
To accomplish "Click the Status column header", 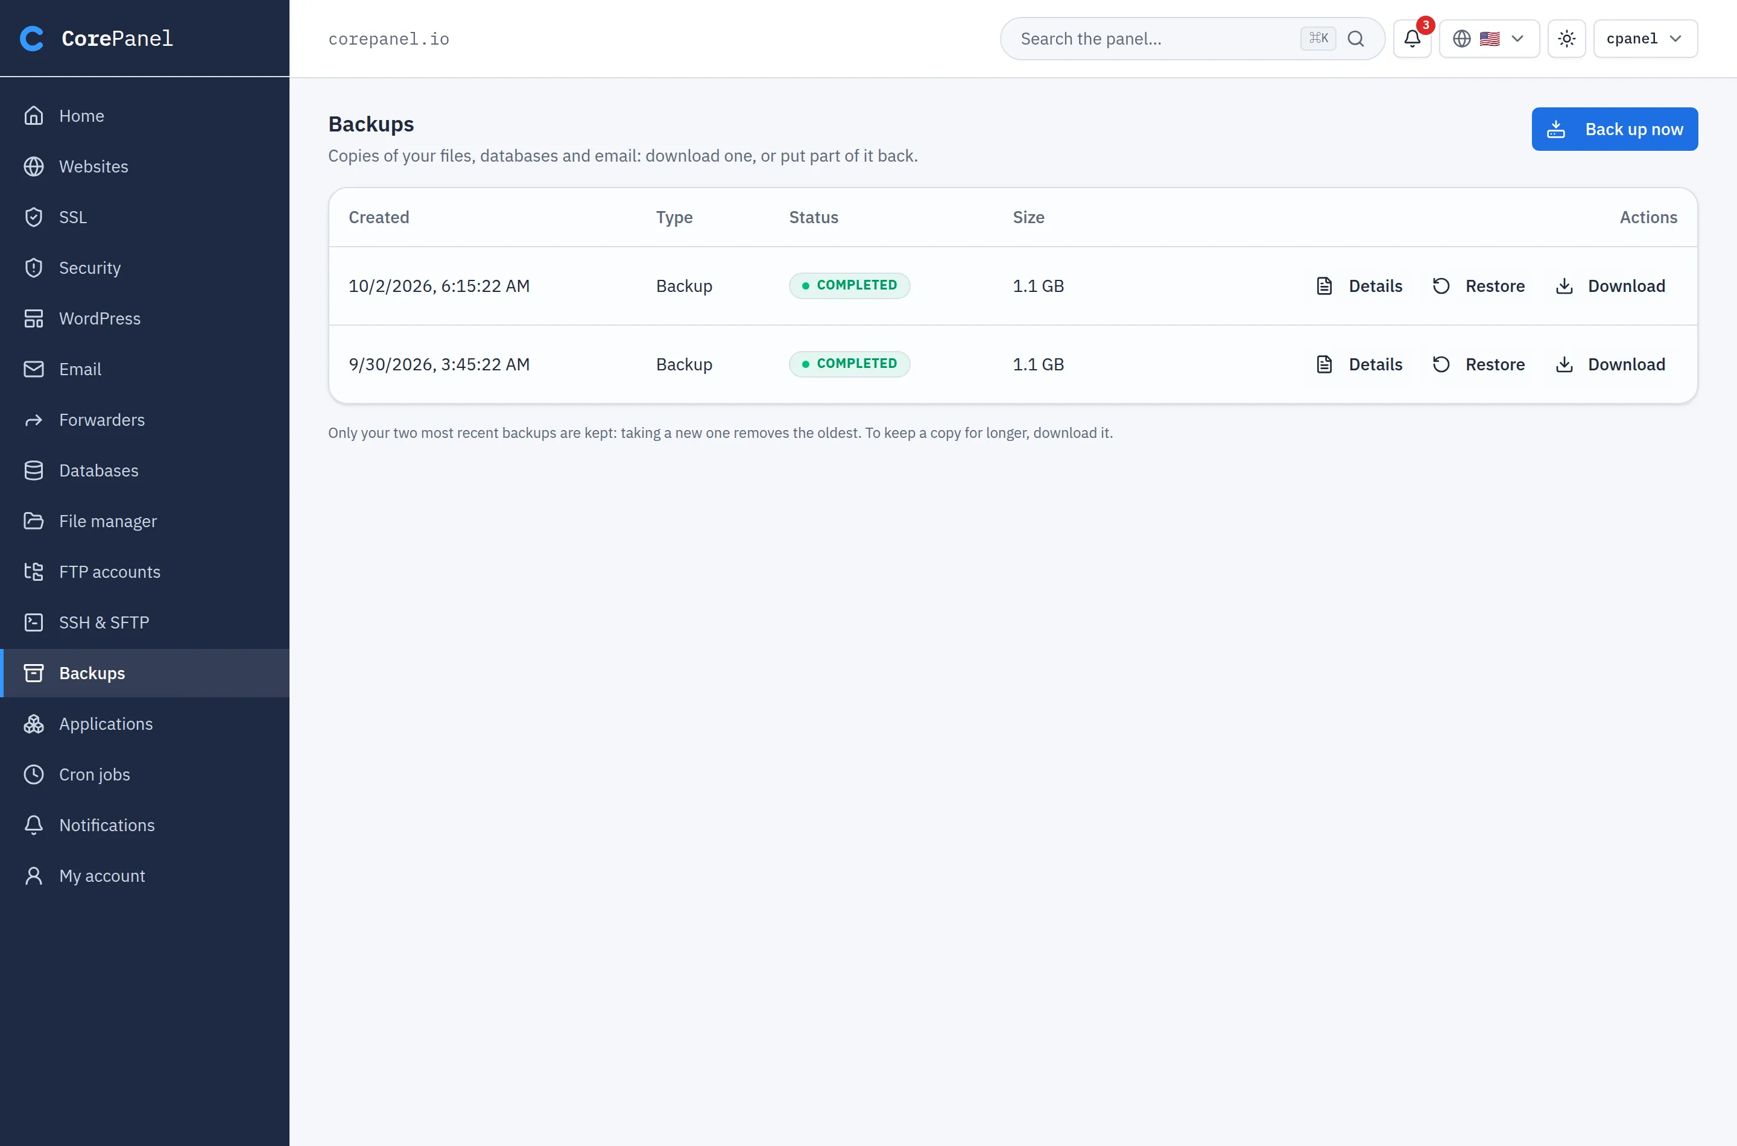I will coord(814,217).
